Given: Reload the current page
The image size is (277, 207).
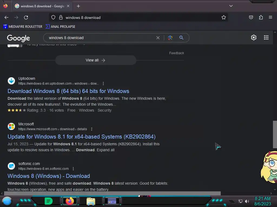Looking at the screenshot, I should [x=26, y=18].
